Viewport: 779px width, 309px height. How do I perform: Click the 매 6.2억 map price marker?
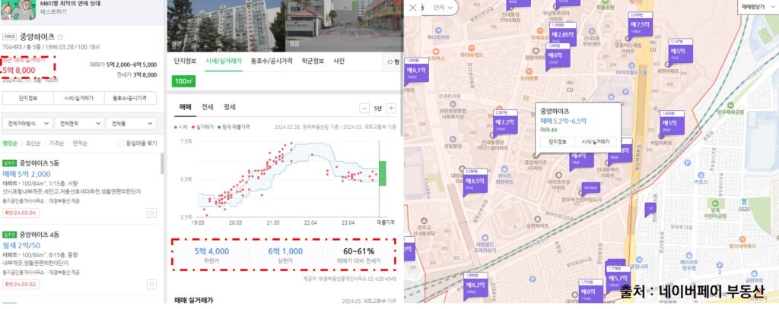pyautogui.click(x=475, y=285)
